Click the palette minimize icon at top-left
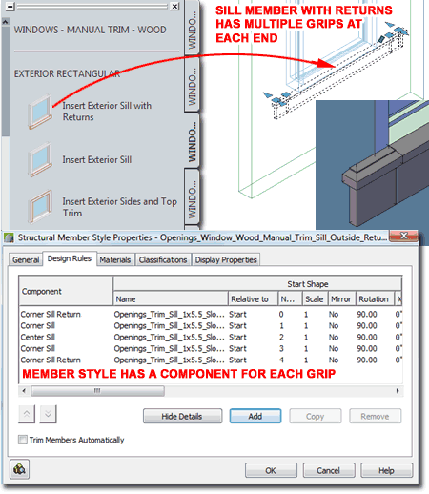Viewport: 429px width, 494px height. click(10, 7)
